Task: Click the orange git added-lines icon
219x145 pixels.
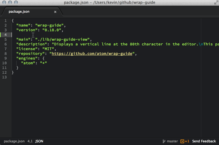Action: pos(182,141)
